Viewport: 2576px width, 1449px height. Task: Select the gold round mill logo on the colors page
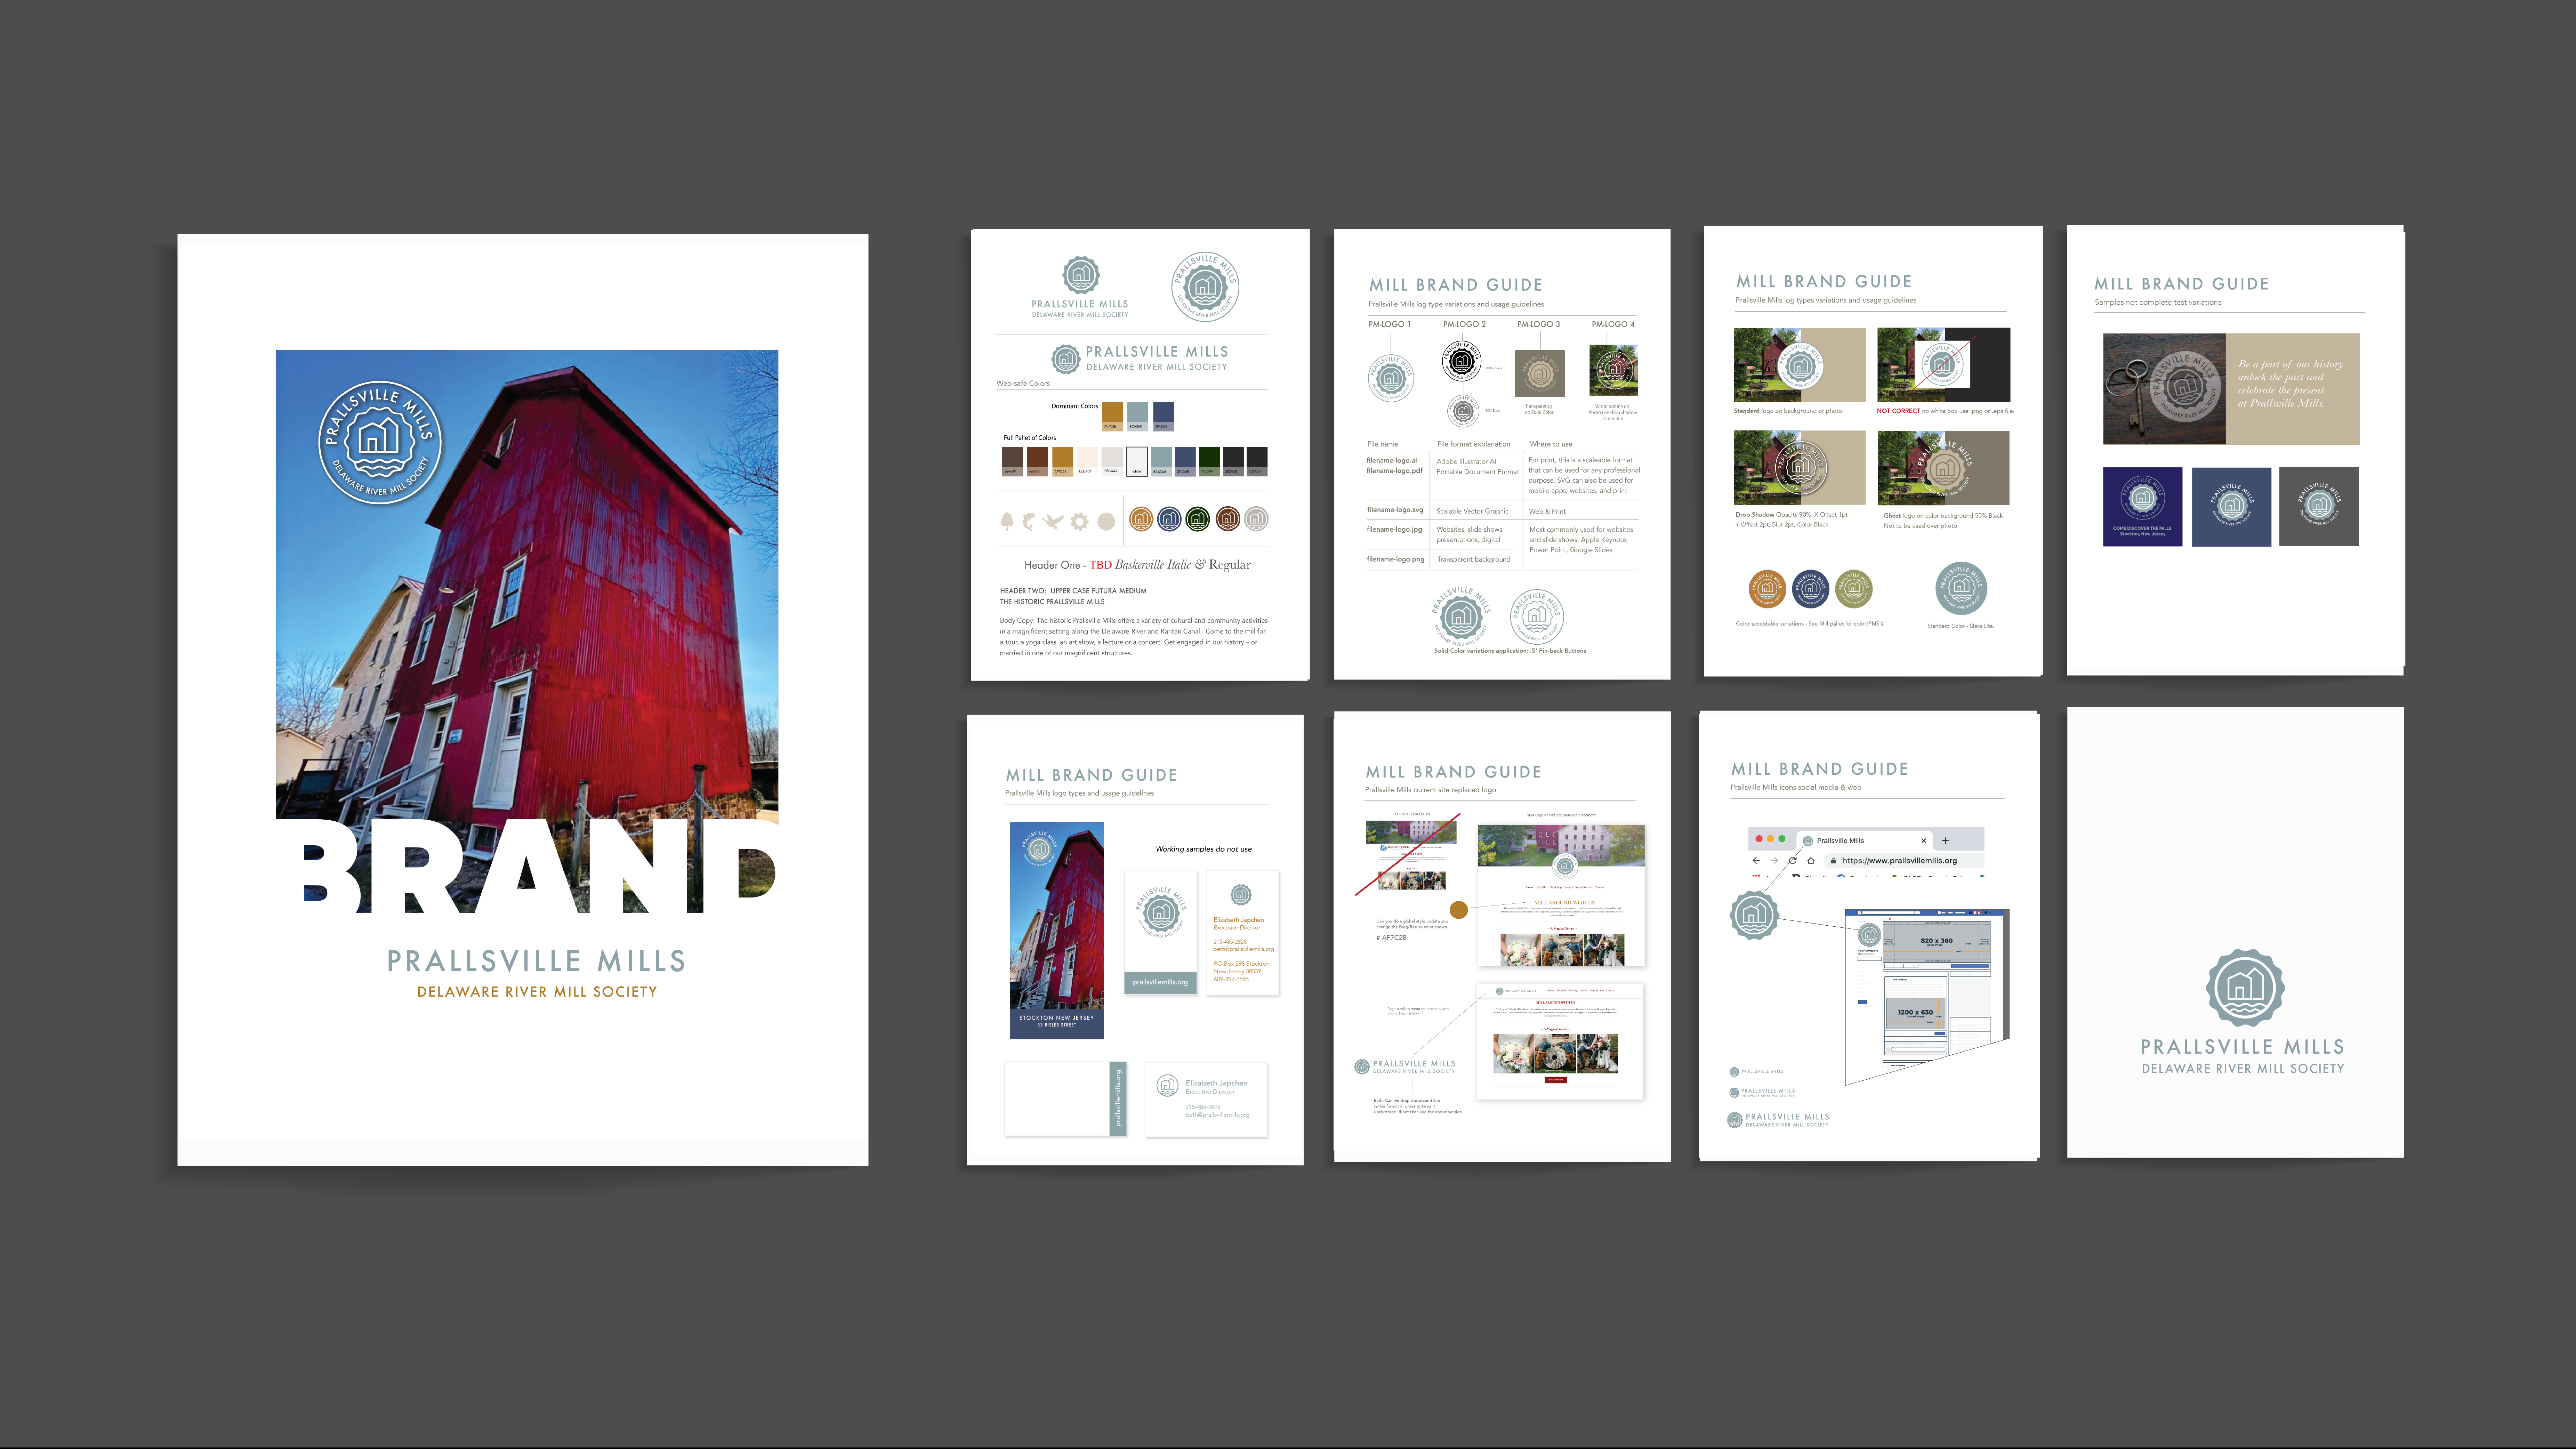coord(1141,519)
